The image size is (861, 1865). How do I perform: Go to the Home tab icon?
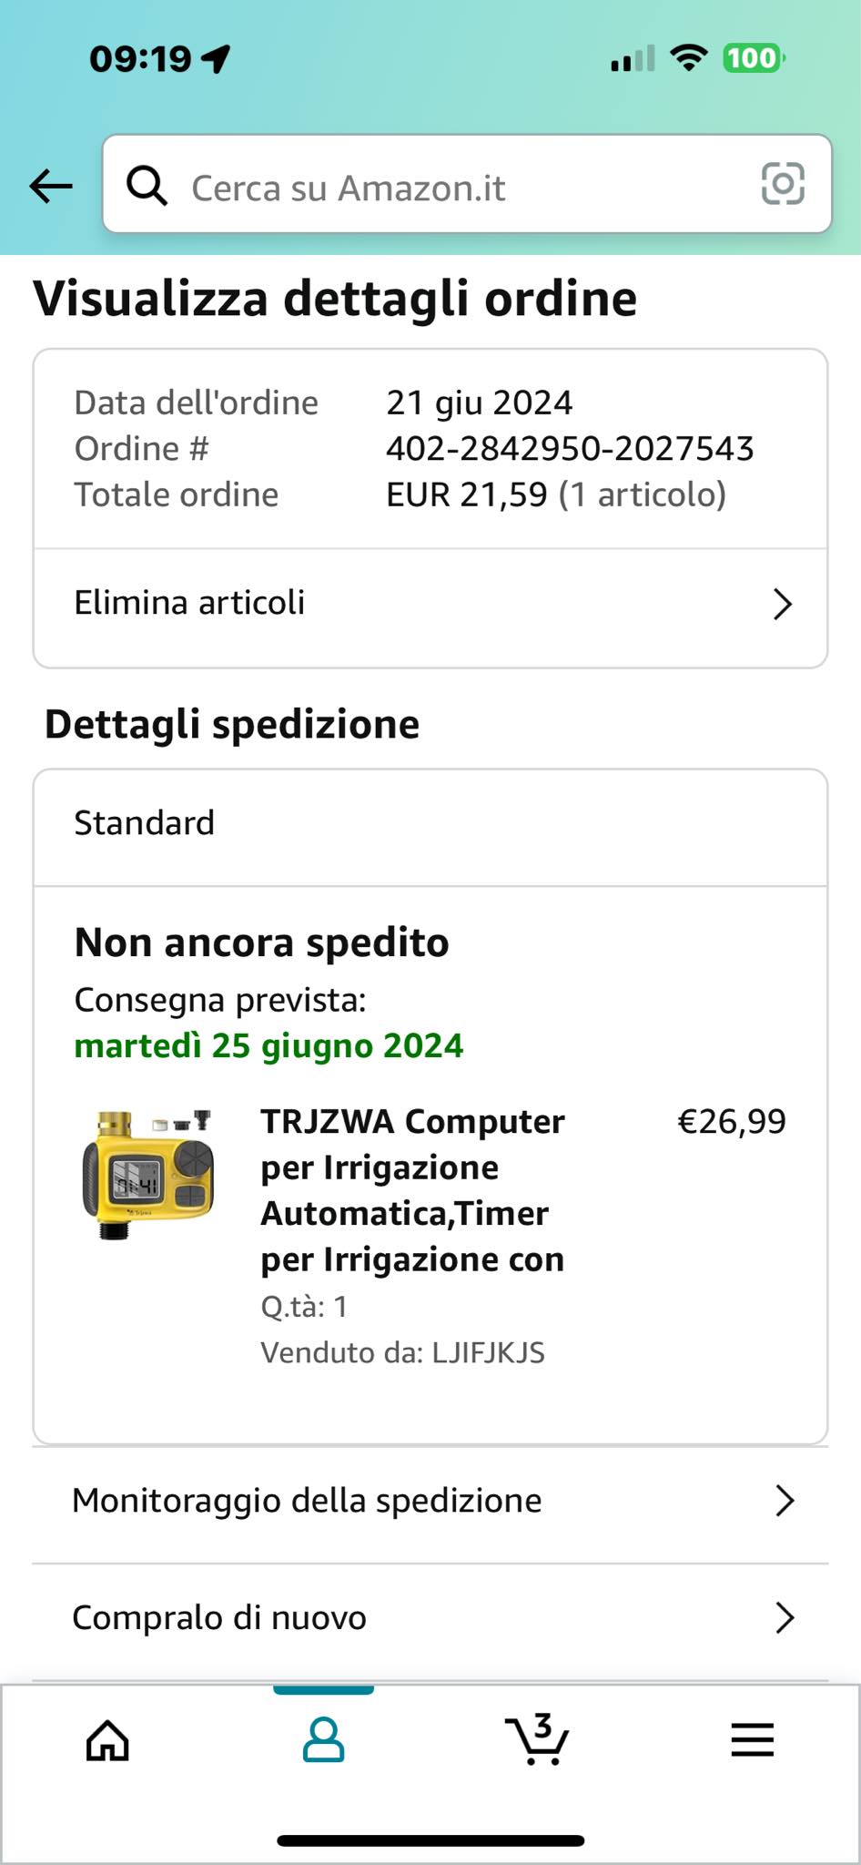pyautogui.click(x=107, y=1740)
